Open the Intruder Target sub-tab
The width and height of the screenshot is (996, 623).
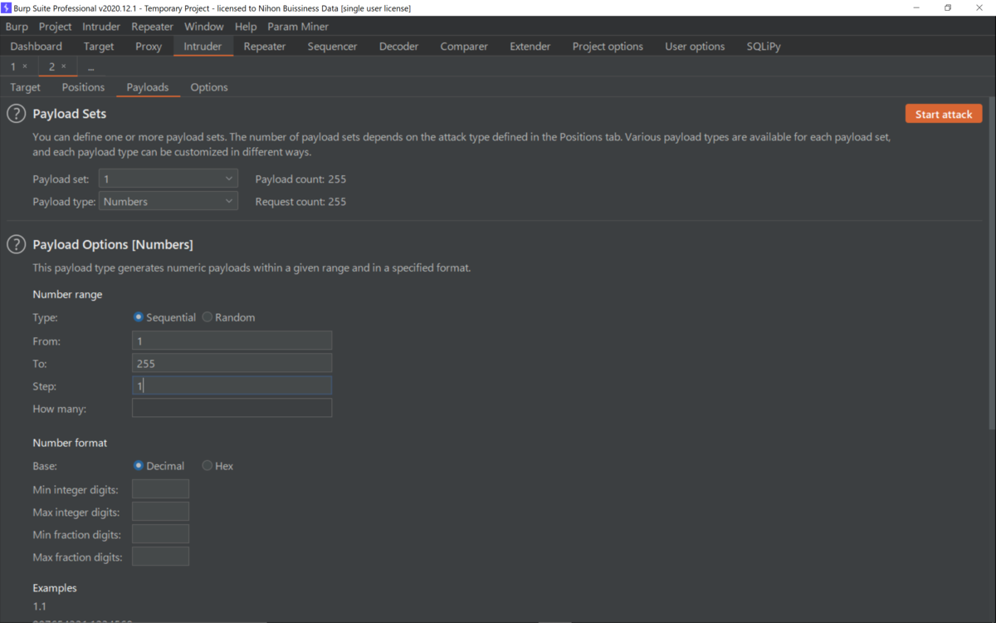(26, 87)
